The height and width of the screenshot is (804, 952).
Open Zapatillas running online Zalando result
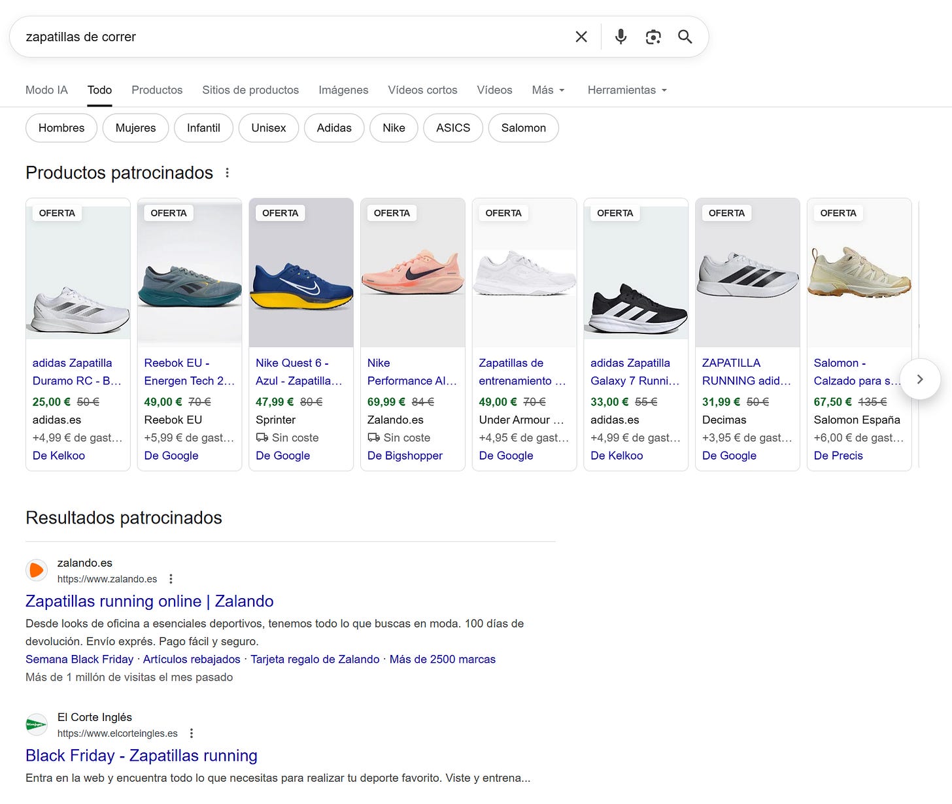click(x=150, y=601)
